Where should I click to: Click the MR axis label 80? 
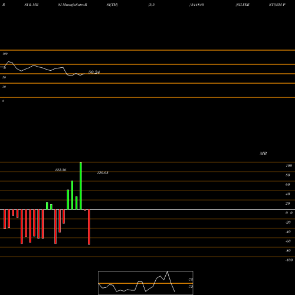point(288,175)
